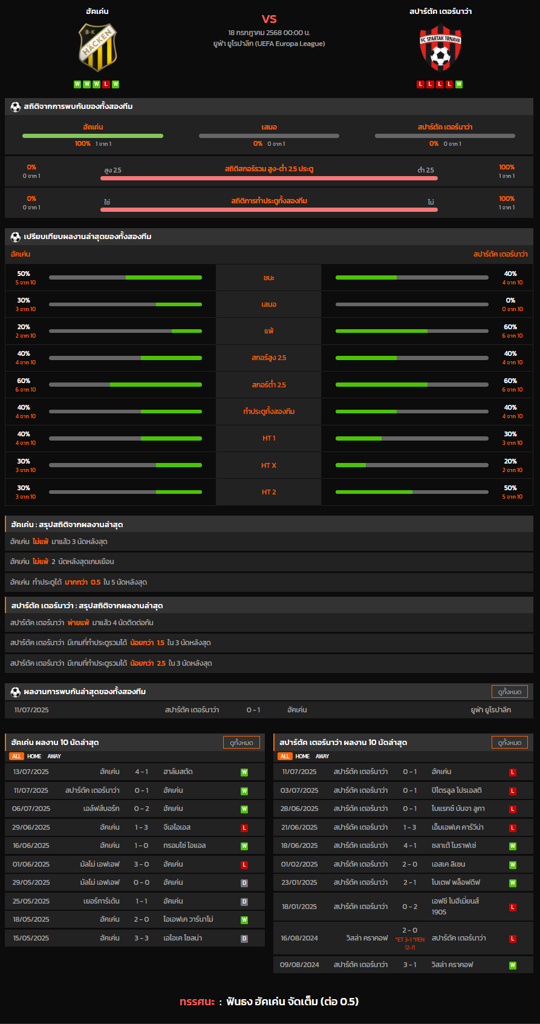Click Spartak 60% loss percentage value

(510, 327)
